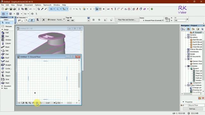205x115 pixels.
Task: Open the Design menu
Action: coord(19,5)
